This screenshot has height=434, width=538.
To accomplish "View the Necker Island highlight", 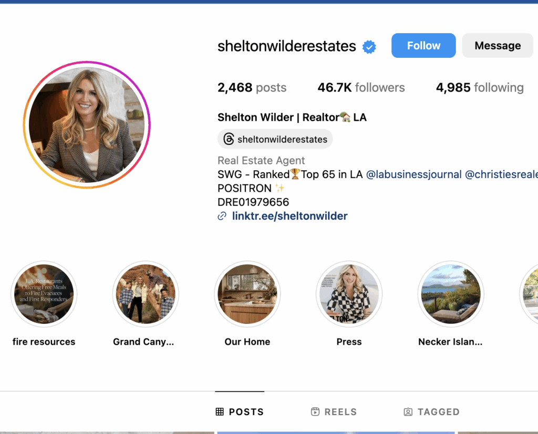I will click(450, 294).
